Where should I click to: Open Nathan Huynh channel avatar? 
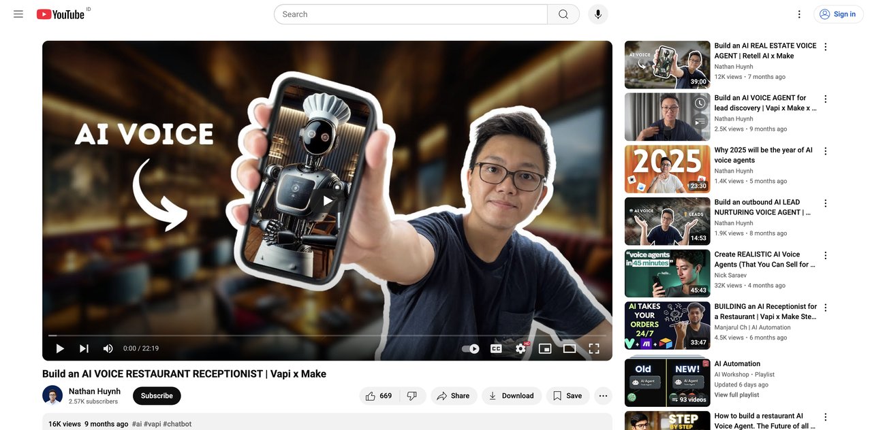click(x=52, y=396)
